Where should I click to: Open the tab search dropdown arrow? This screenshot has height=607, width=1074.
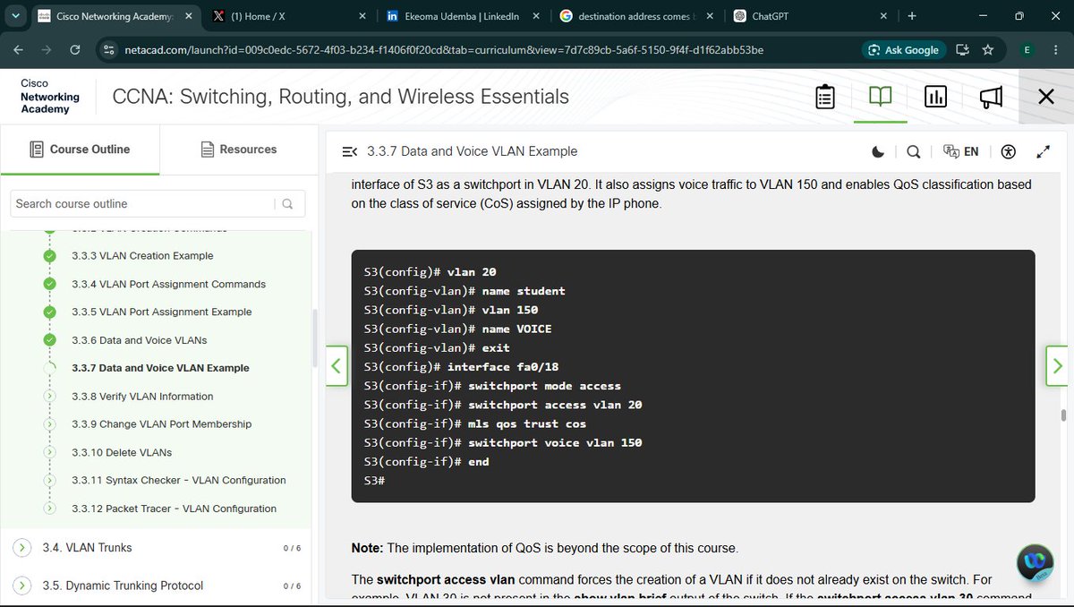[x=14, y=16]
